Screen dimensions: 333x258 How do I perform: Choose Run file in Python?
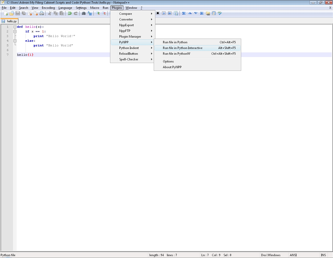(x=197, y=42)
